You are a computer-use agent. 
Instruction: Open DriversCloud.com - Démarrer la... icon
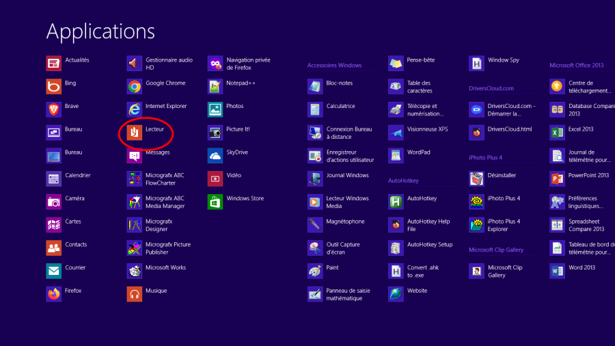click(477, 109)
